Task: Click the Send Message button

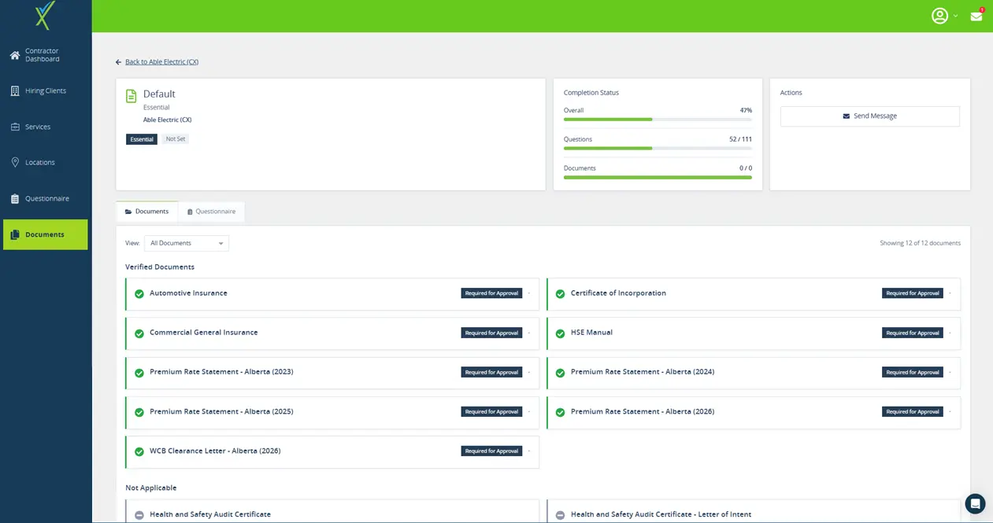Action: click(x=870, y=116)
